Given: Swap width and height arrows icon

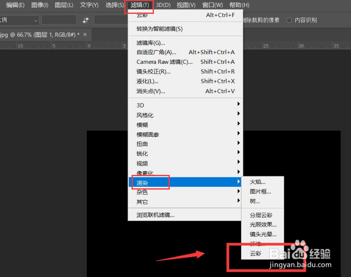Looking at the screenshot, I should tap(86, 20).
